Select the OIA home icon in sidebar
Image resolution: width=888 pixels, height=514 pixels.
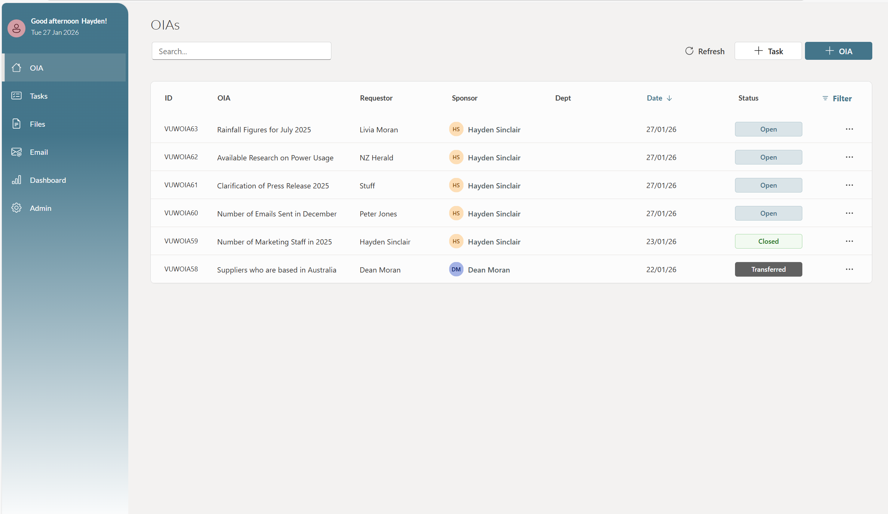[16, 68]
